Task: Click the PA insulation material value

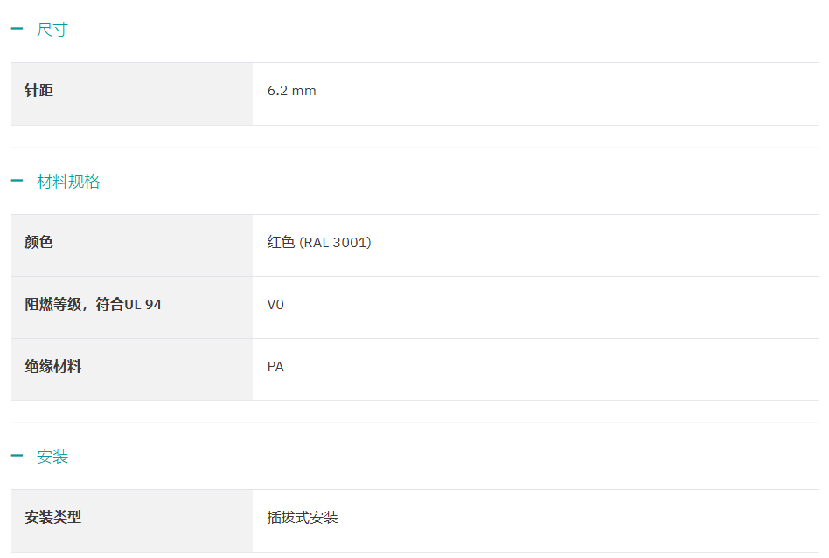Action: (x=275, y=367)
